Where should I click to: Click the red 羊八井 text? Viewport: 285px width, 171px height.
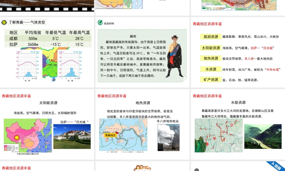(249, 59)
